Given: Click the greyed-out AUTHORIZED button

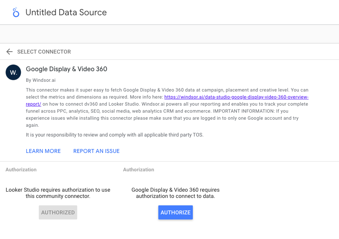Looking at the screenshot, I should [x=58, y=212].
